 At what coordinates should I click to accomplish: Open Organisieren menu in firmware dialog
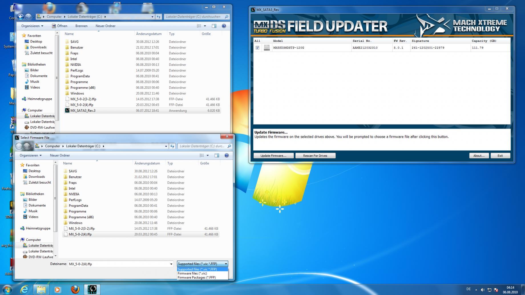click(x=31, y=155)
